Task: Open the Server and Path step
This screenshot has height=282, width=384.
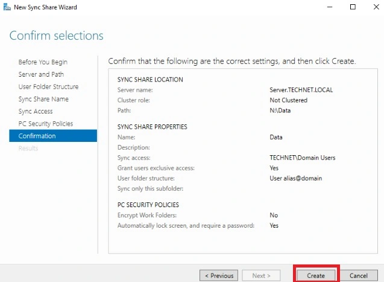Action: [41, 74]
